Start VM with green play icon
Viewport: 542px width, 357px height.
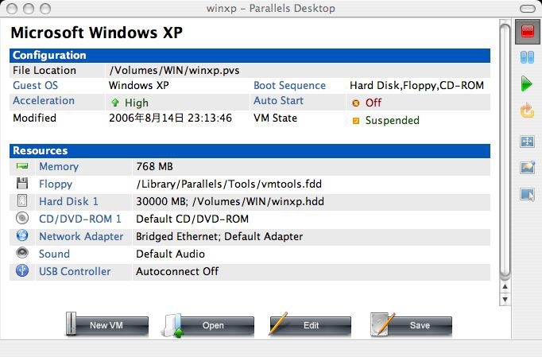tap(527, 84)
